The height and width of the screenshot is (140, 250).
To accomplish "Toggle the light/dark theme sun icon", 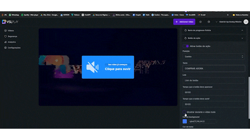I will 200,22.
